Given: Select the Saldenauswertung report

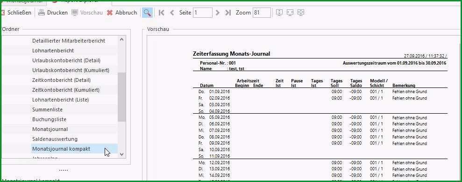Looking at the screenshot, I should pyautogui.click(x=55, y=139).
